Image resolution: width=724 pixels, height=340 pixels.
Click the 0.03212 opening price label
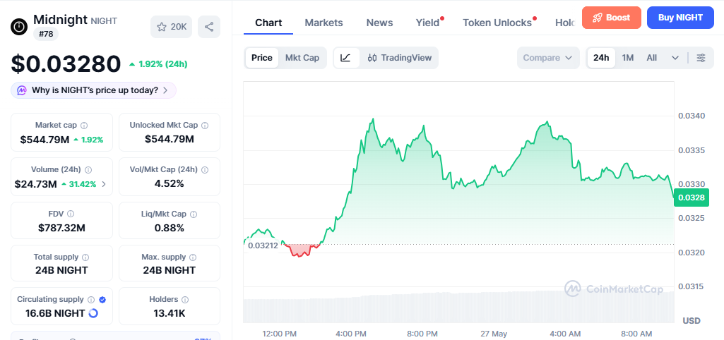263,245
